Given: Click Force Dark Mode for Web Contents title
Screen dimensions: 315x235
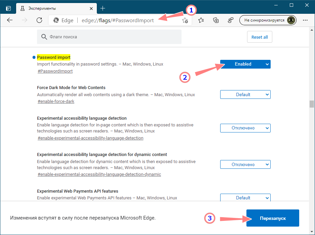Looking at the screenshot, I should click(71, 87).
